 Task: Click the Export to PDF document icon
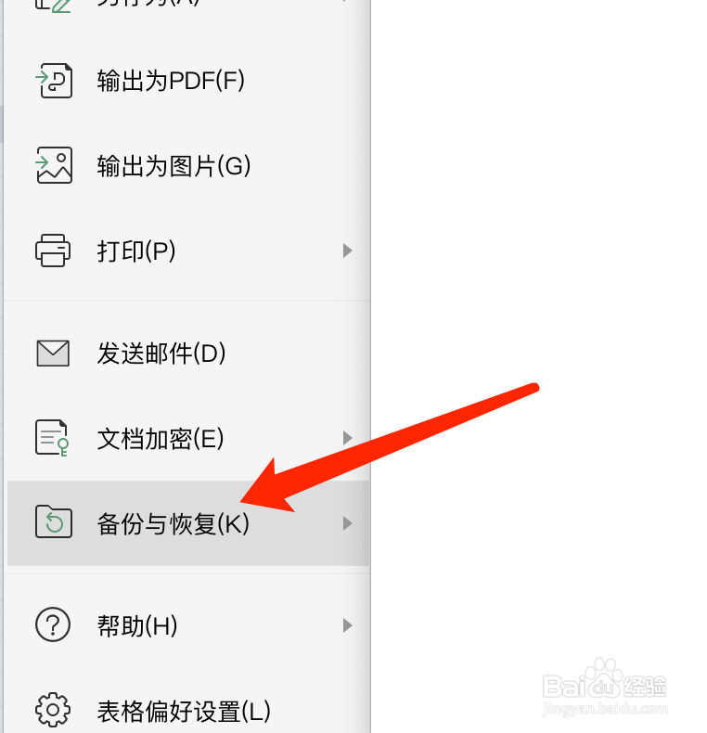point(54,81)
